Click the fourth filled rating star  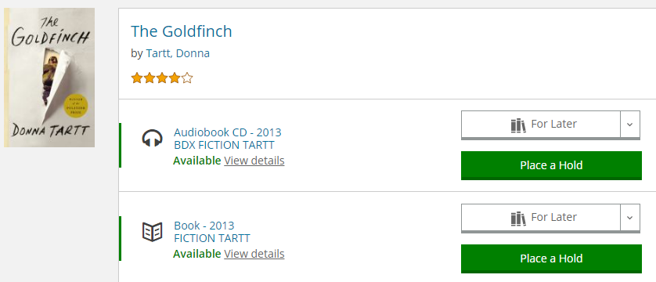(x=175, y=78)
